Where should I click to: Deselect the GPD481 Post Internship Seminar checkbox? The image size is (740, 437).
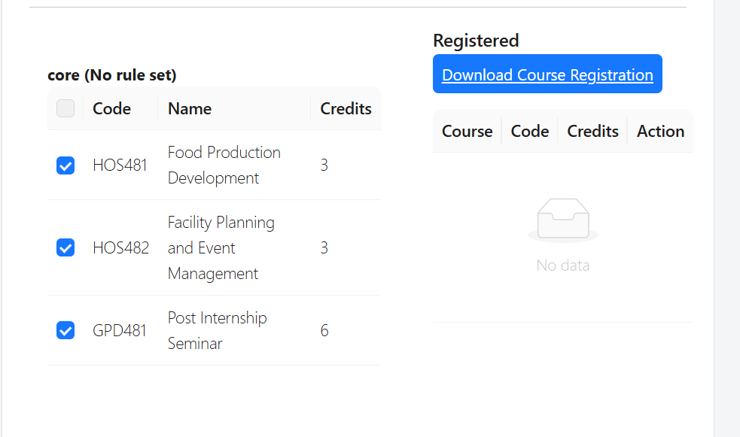65,330
